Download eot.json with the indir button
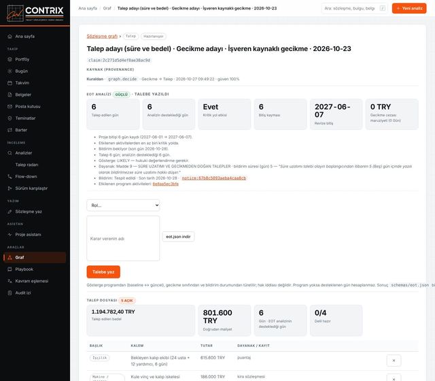Viewport: 435px width, 381px height. pyautogui.click(x=178, y=237)
